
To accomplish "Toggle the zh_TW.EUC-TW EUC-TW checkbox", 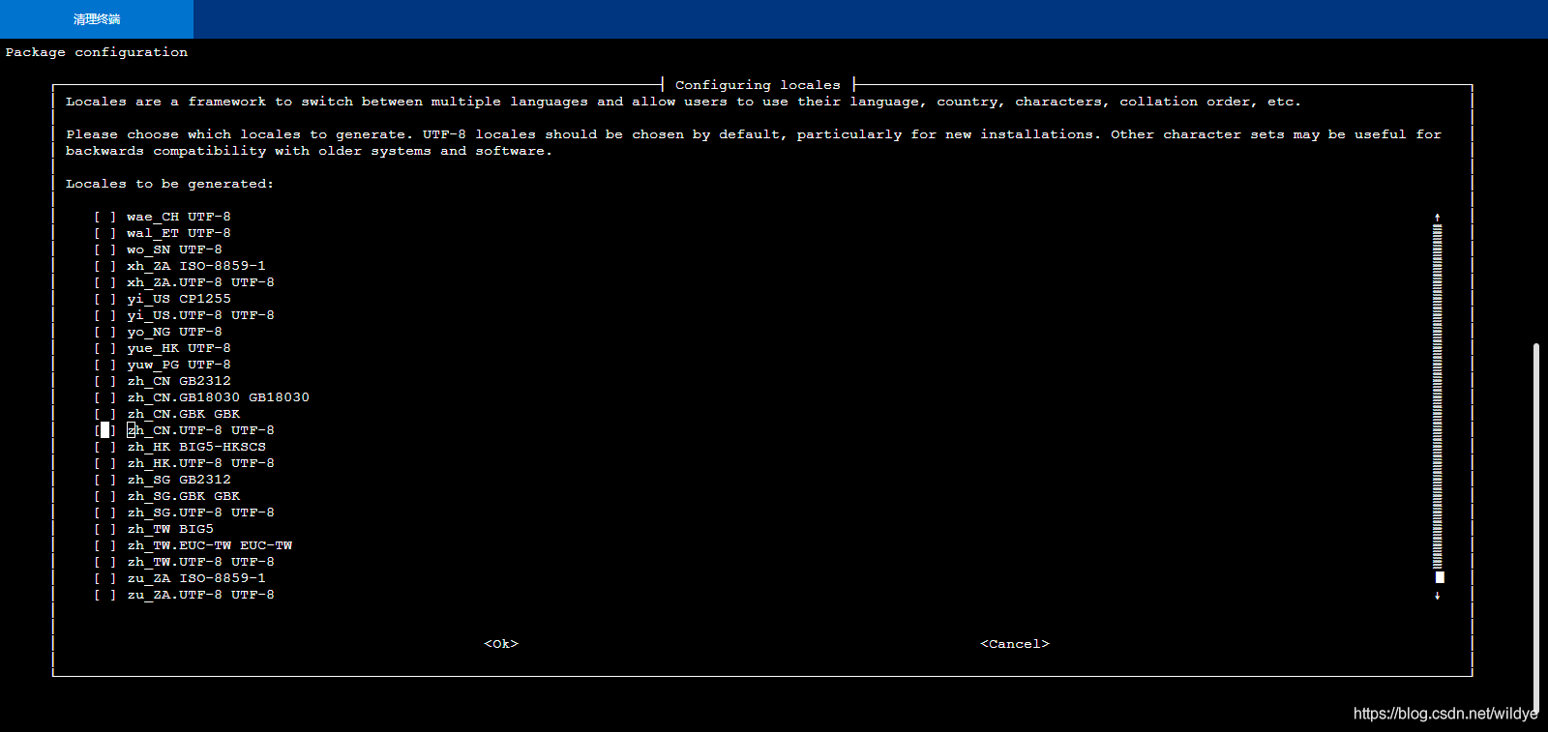I will (104, 545).
